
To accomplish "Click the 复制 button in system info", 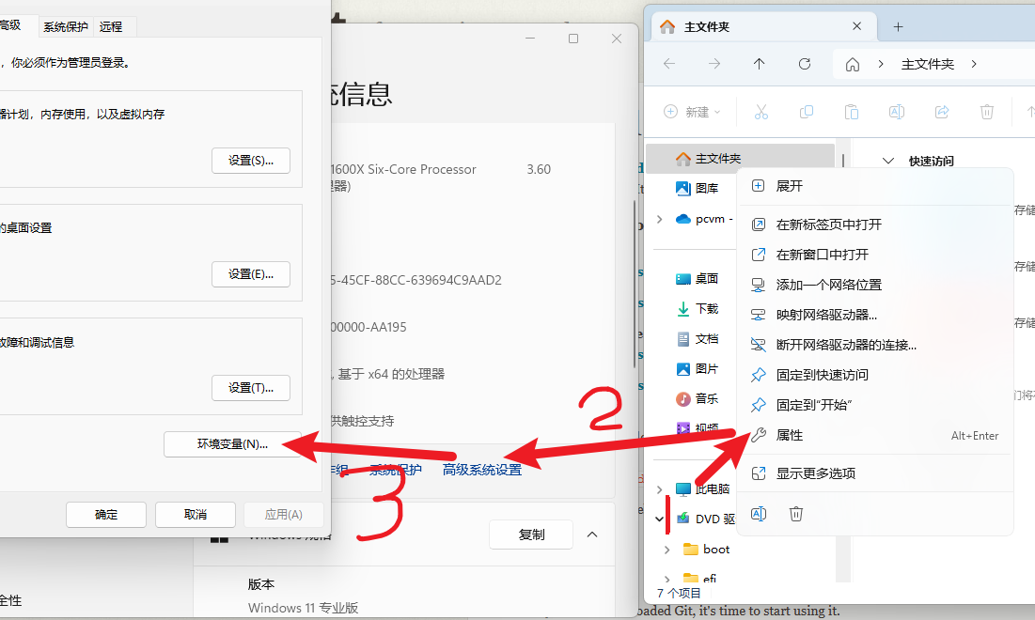I will (x=531, y=535).
